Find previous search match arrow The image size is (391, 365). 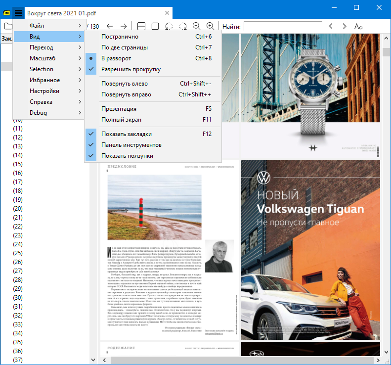coord(331,26)
